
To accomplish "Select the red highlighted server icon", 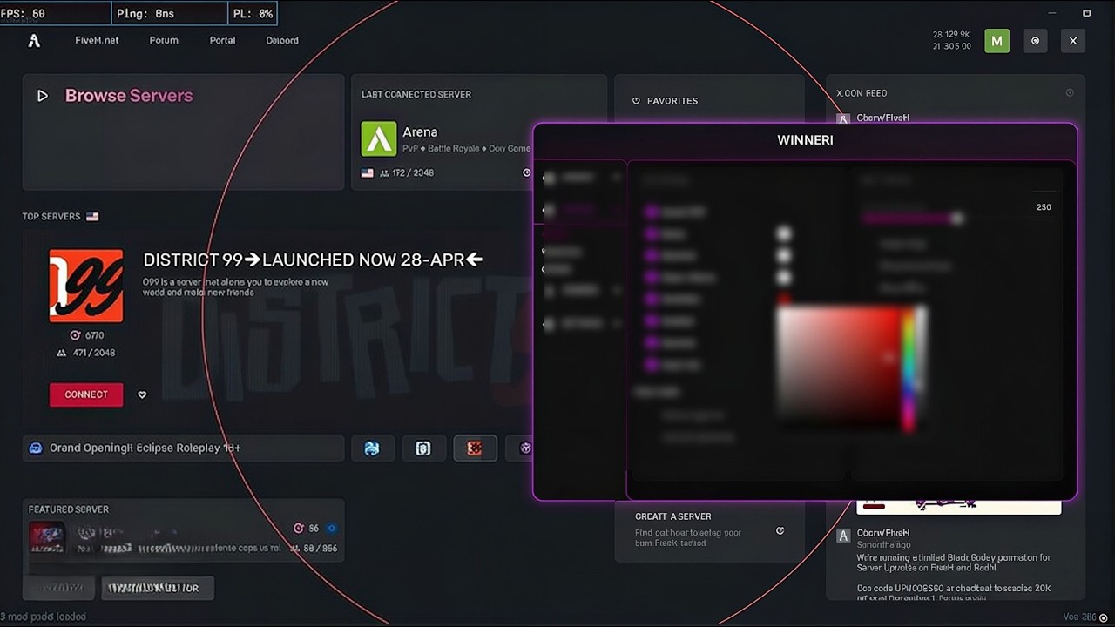I will click(475, 448).
